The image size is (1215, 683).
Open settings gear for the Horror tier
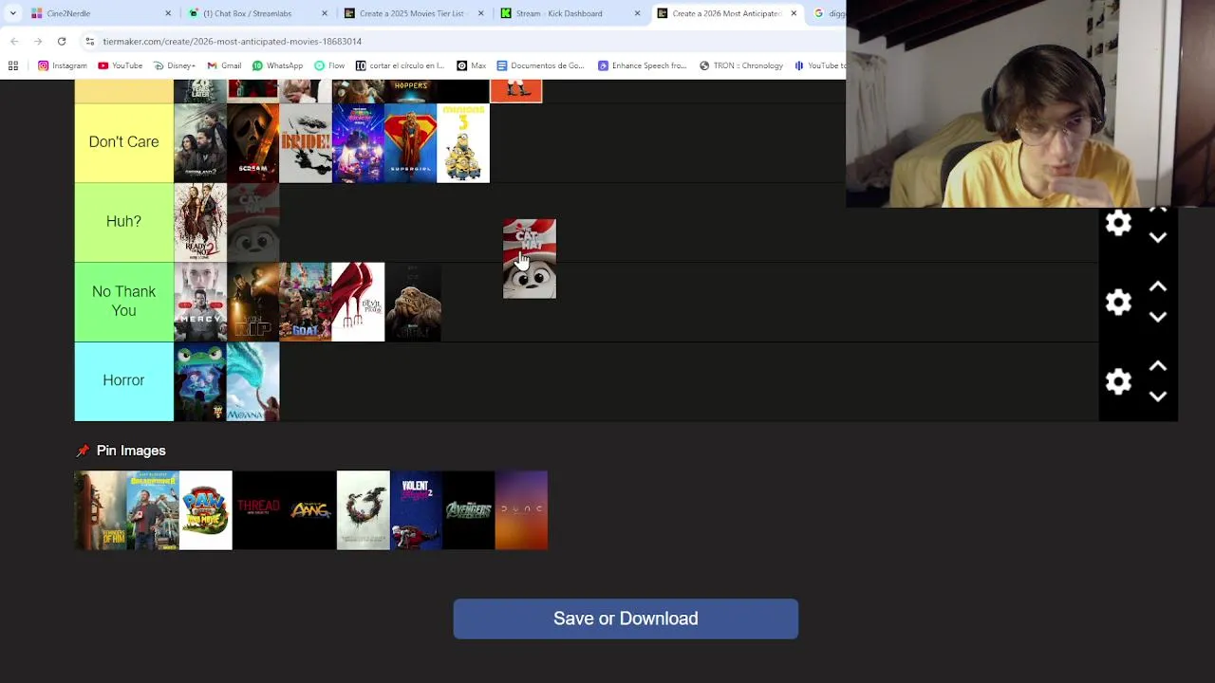click(1118, 381)
